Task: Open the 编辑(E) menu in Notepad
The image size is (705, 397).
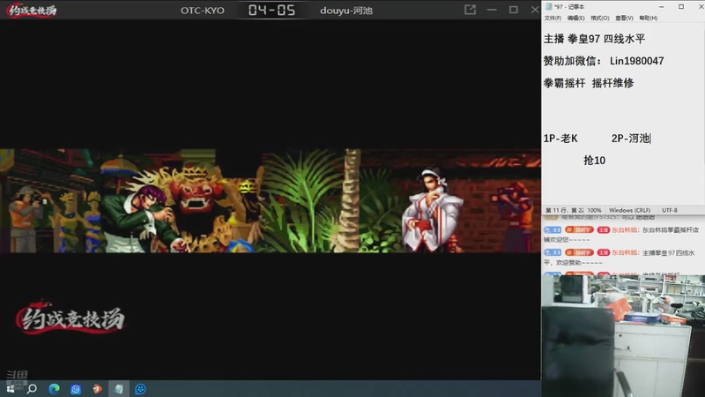Action: pyautogui.click(x=576, y=18)
